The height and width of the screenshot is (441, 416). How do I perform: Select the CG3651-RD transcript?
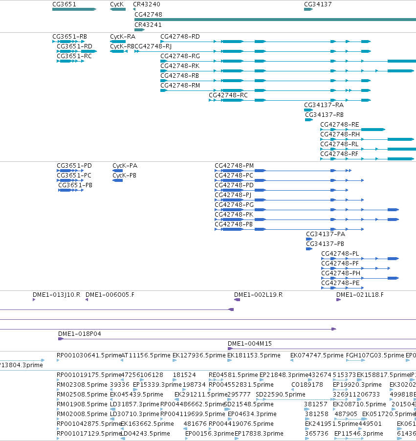pos(77,51)
